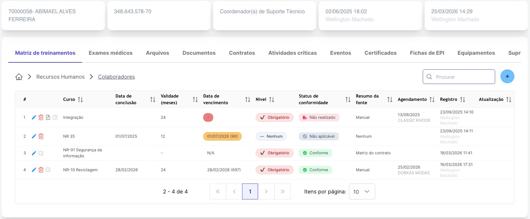The image size is (530, 219).
Task: Click the red dash expiry badge for Integração
Action: pos(208,117)
